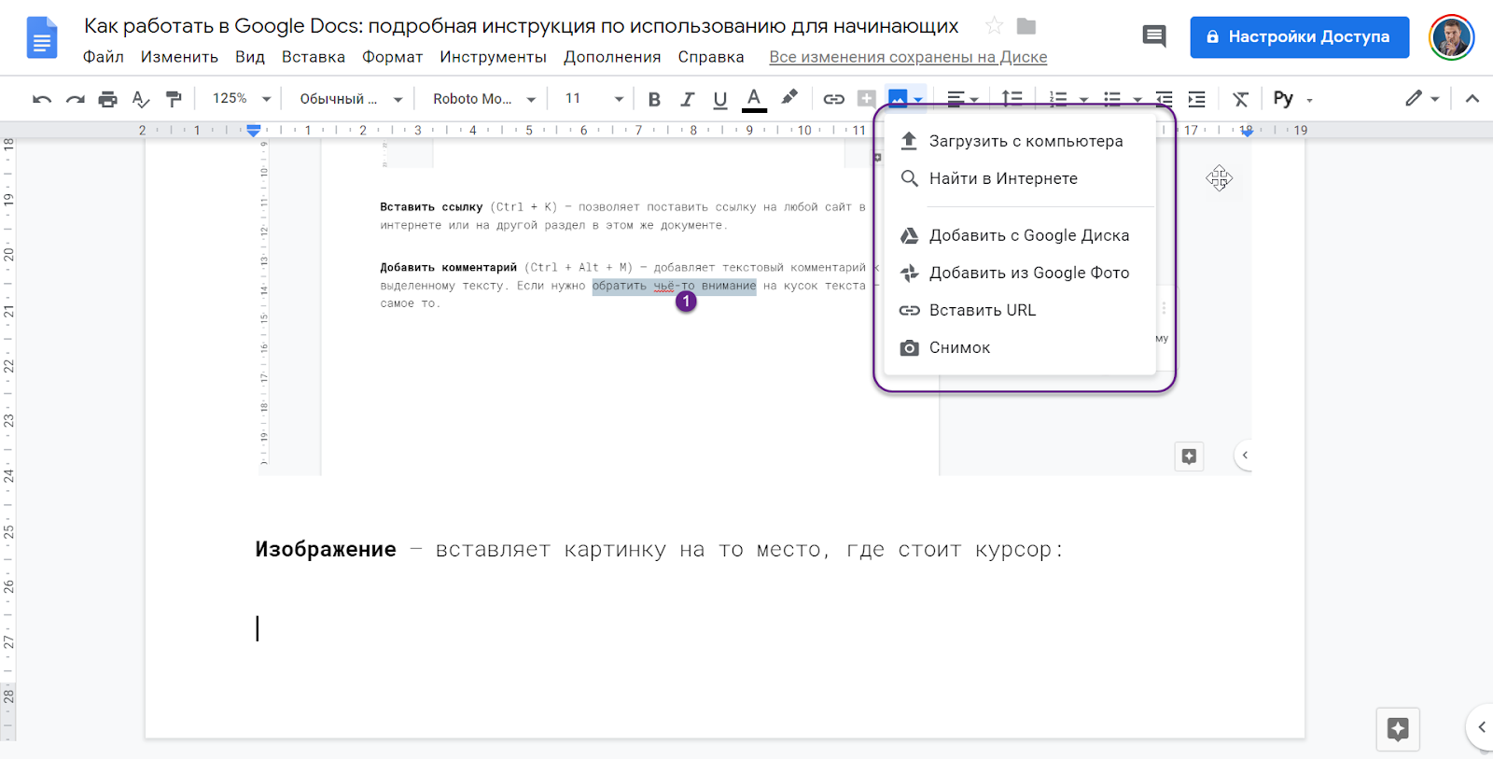1493x759 pixels.
Task: Toggle Underline formatting
Action: click(719, 100)
